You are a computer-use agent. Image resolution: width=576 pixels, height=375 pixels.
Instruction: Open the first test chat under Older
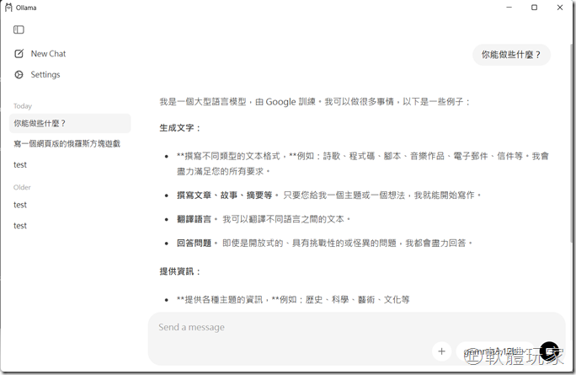pos(20,205)
